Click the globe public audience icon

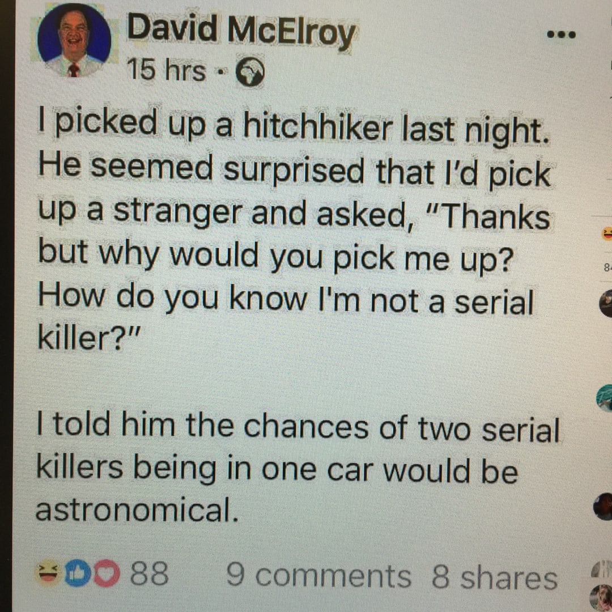pos(249,73)
